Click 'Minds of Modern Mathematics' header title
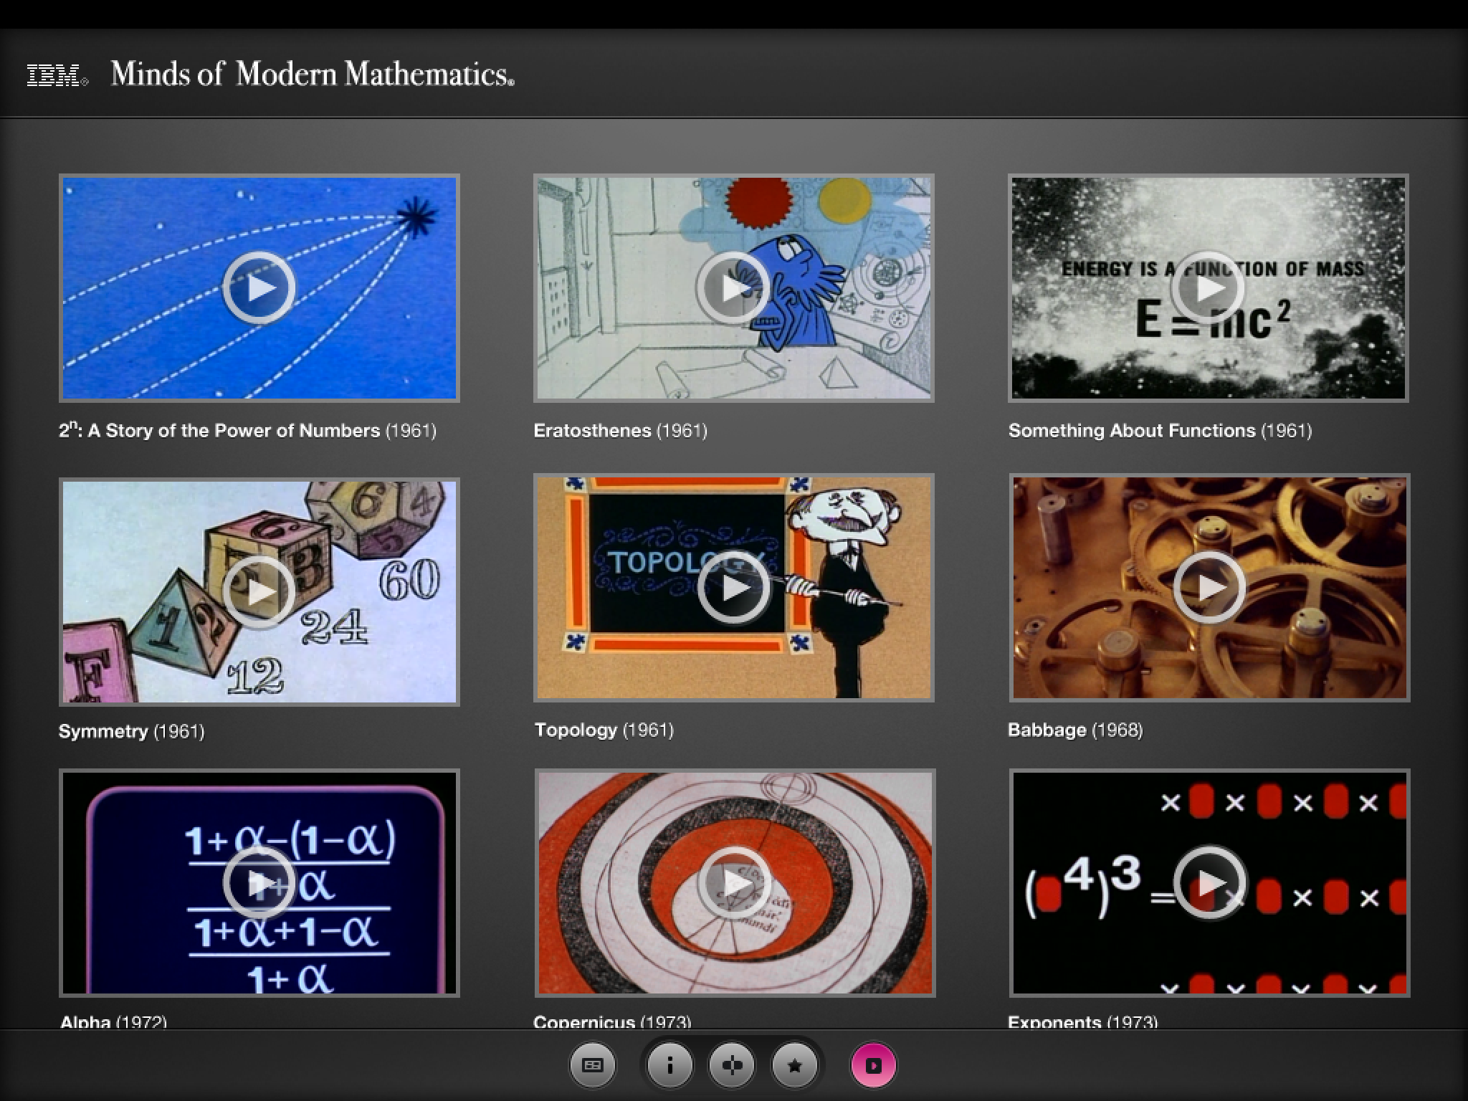The image size is (1468, 1101). [x=312, y=75]
